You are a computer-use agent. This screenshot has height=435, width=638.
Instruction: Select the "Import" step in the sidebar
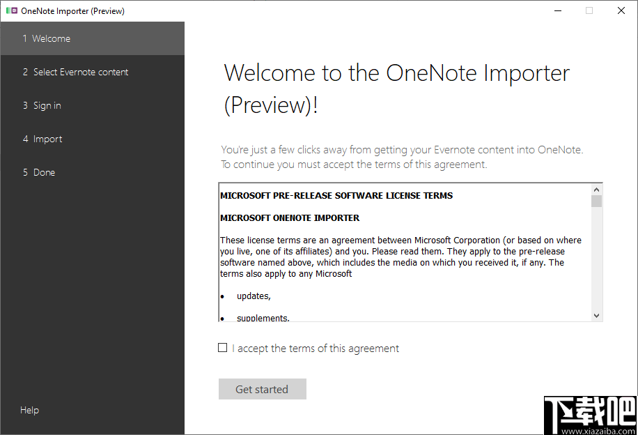pos(48,139)
